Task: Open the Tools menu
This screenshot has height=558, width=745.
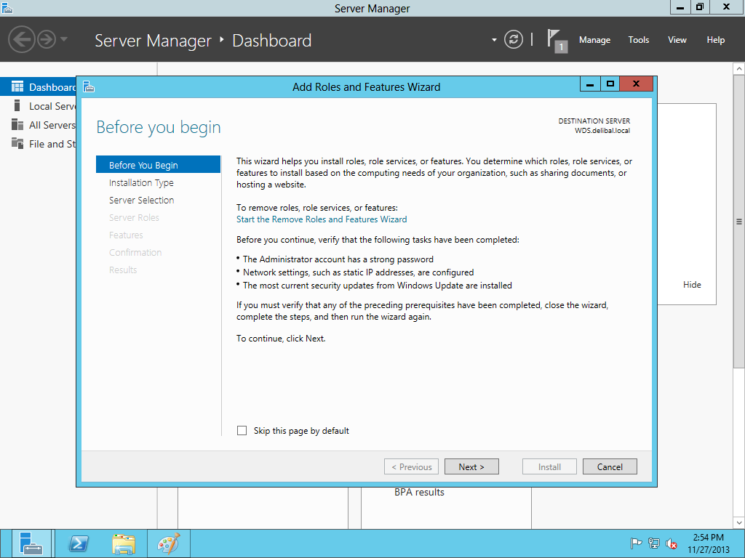Action: (638, 40)
